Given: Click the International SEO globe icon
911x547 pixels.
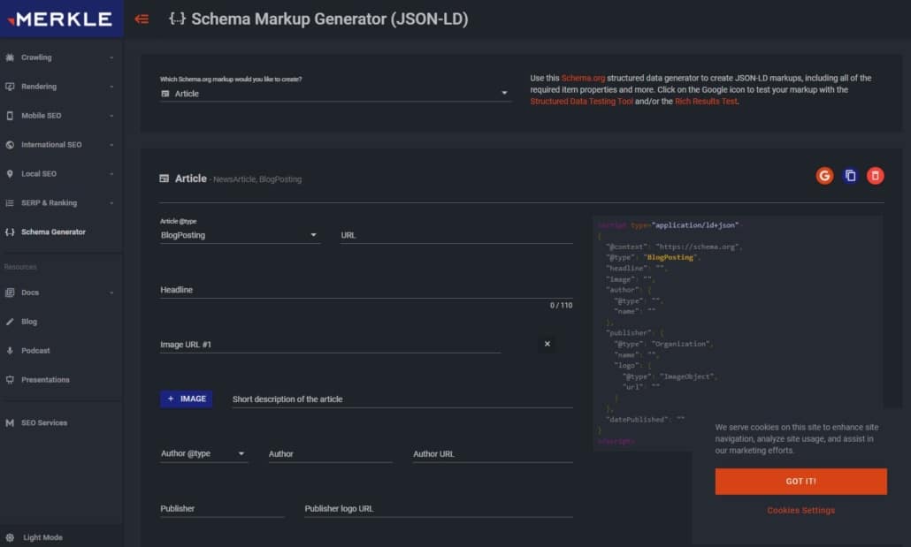Looking at the screenshot, I should (10, 145).
